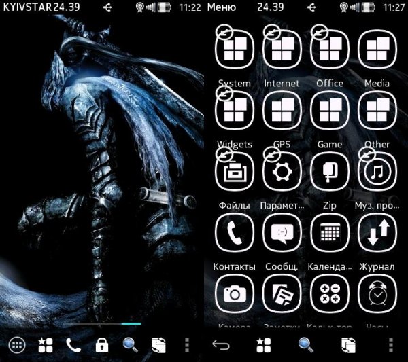Screen dimensions: 408x362
Task: Launch the Камера camera icon
Action: tap(235, 293)
